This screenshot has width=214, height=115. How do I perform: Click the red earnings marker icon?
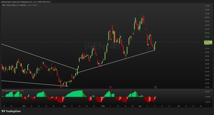[110, 87]
